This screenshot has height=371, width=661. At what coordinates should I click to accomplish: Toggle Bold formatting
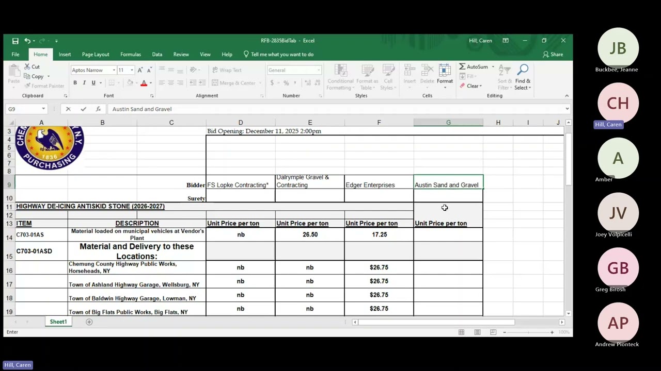click(75, 83)
